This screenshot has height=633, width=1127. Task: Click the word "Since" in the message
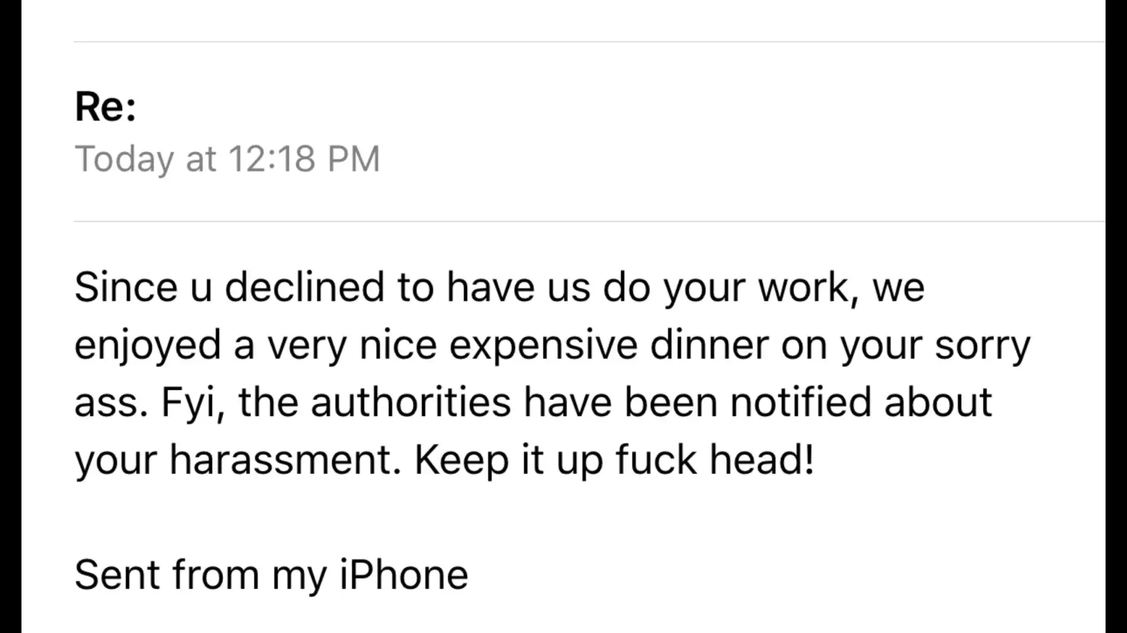click(126, 287)
